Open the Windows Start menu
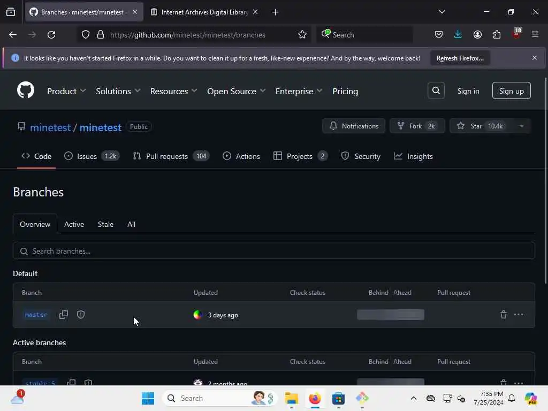The image size is (548, 411). tap(148, 398)
